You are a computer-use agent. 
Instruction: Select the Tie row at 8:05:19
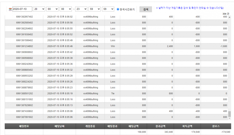[x=116, y=93]
